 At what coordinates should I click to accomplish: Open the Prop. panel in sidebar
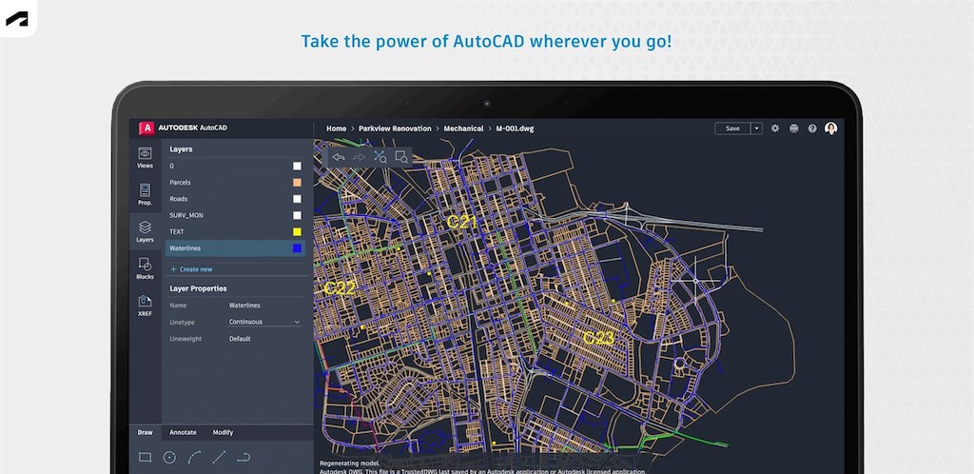pyautogui.click(x=145, y=194)
